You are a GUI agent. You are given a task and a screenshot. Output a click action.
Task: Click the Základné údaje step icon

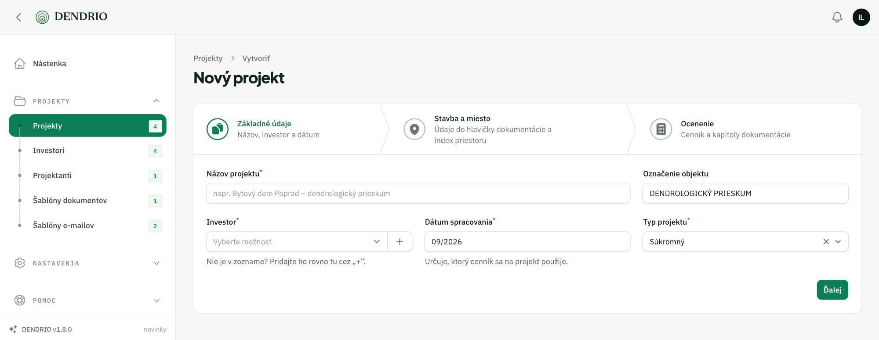click(x=218, y=129)
